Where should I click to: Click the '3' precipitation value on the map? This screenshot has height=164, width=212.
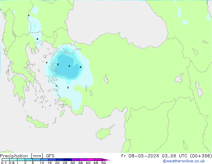tap(69, 66)
